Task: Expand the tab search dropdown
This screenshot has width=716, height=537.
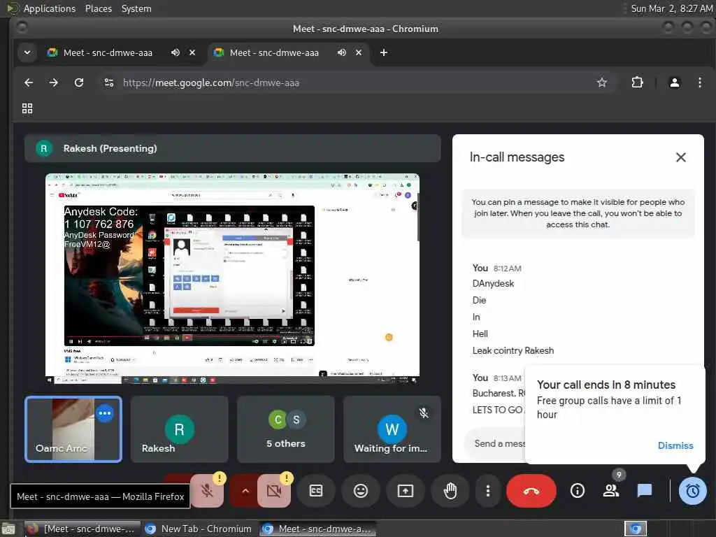Action: tap(27, 52)
